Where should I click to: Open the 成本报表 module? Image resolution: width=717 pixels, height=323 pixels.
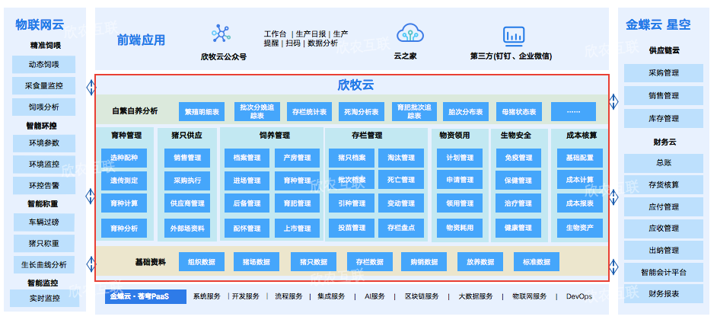[x=580, y=203]
